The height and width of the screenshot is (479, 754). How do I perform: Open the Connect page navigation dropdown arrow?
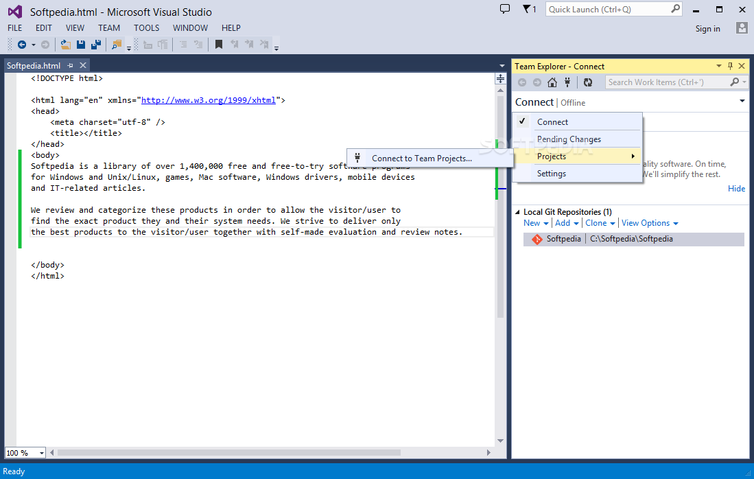742,101
